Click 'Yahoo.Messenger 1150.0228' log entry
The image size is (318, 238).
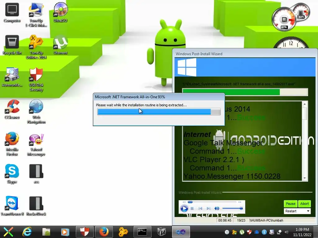[232, 176]
